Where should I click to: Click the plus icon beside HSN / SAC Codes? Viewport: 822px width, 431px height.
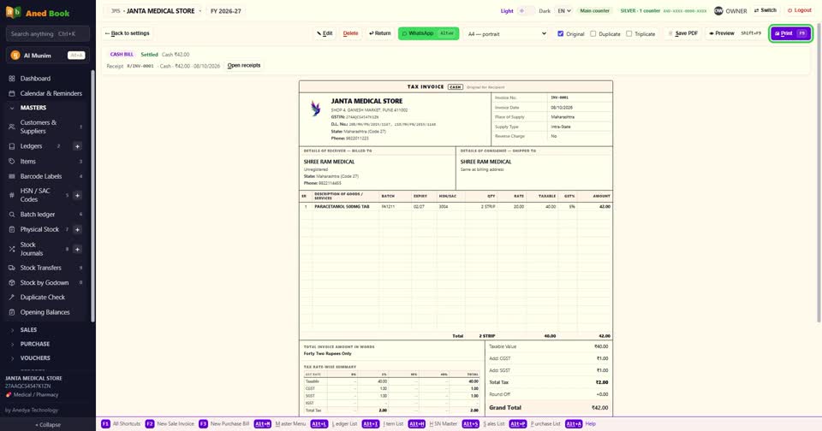(x=77, y=195)
